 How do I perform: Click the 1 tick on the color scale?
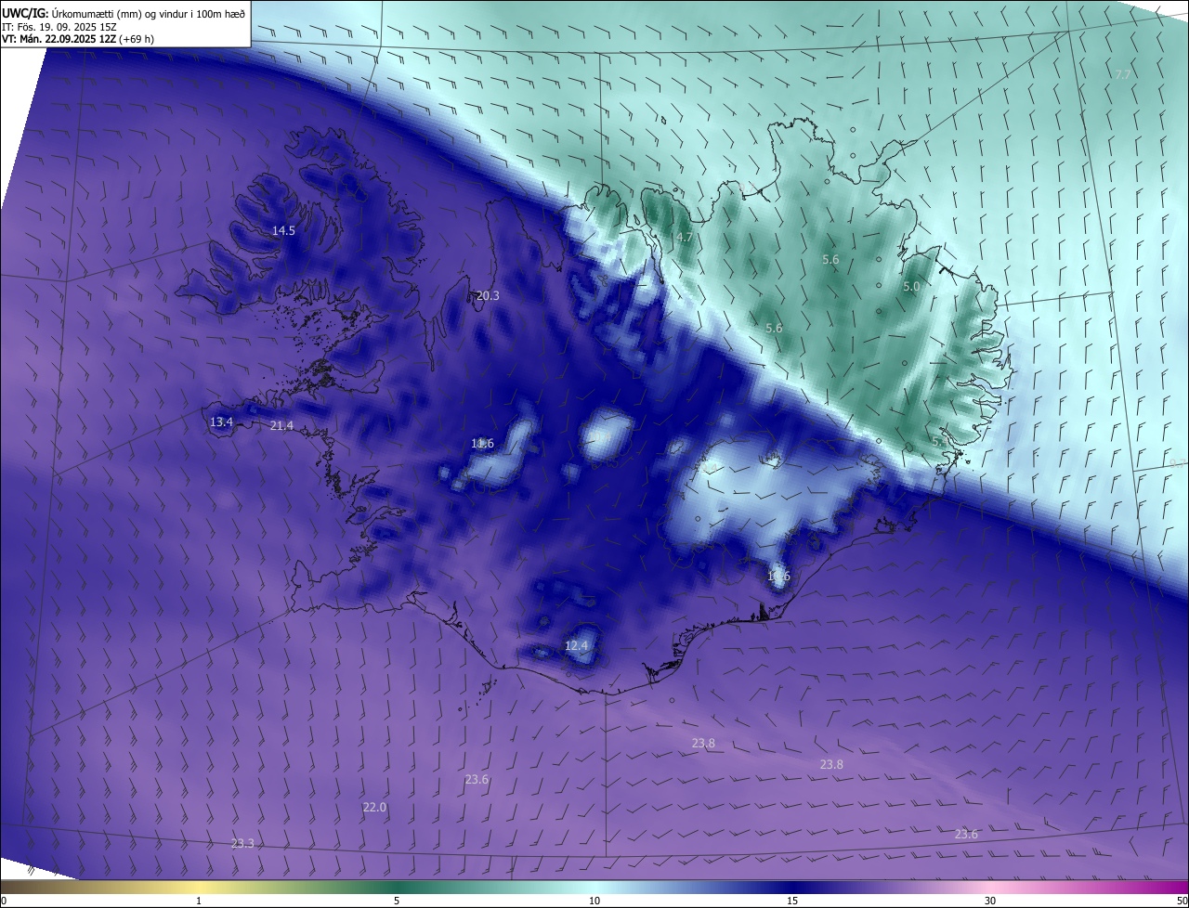click(x=199, y=901)
